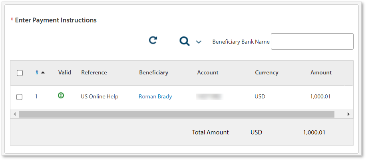Click the refresh icon

coord(153,40)
